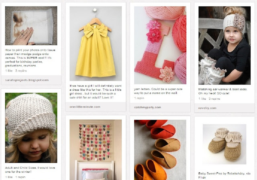This screenshot has height=180, width=257.
Task: Open the Baby Sweet-Pea booties image
Action: coord(224,144)
